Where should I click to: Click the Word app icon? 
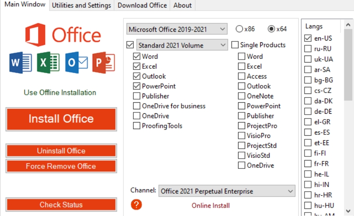20,63
